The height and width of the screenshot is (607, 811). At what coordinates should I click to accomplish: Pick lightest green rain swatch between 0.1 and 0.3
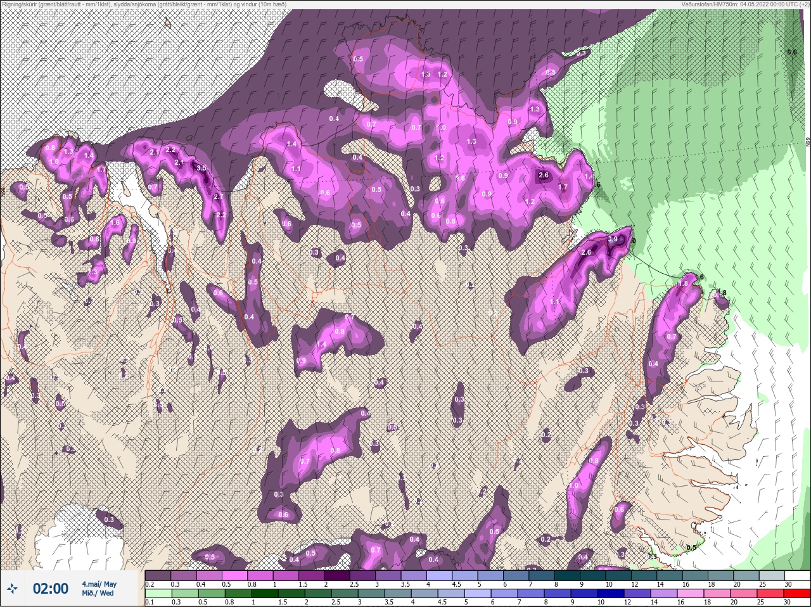(x=158, y=594)
